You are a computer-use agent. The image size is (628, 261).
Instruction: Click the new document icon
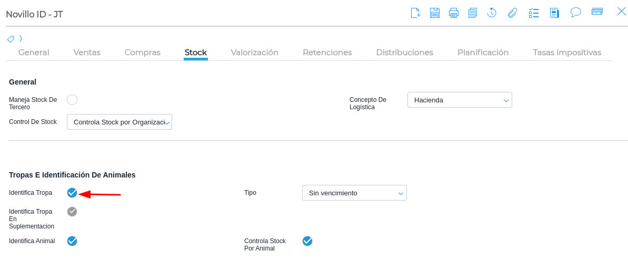pos(415,13)
